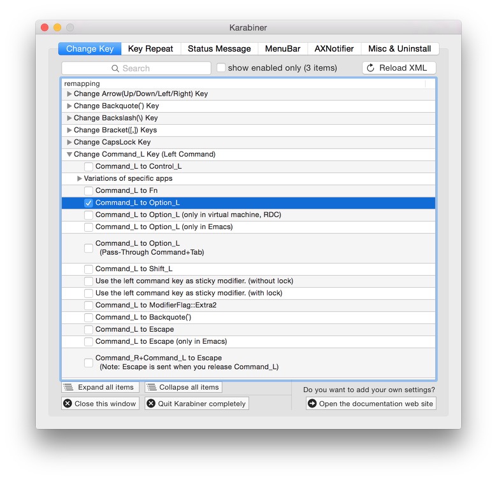497x480 pixels.
Task: Check Command_L to Escape checkbox
Action: pos(89,329)
